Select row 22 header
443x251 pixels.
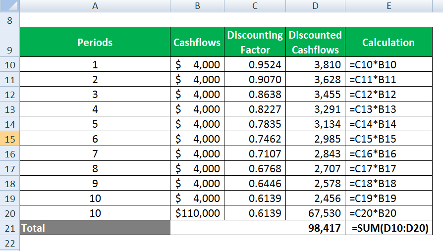10,243
